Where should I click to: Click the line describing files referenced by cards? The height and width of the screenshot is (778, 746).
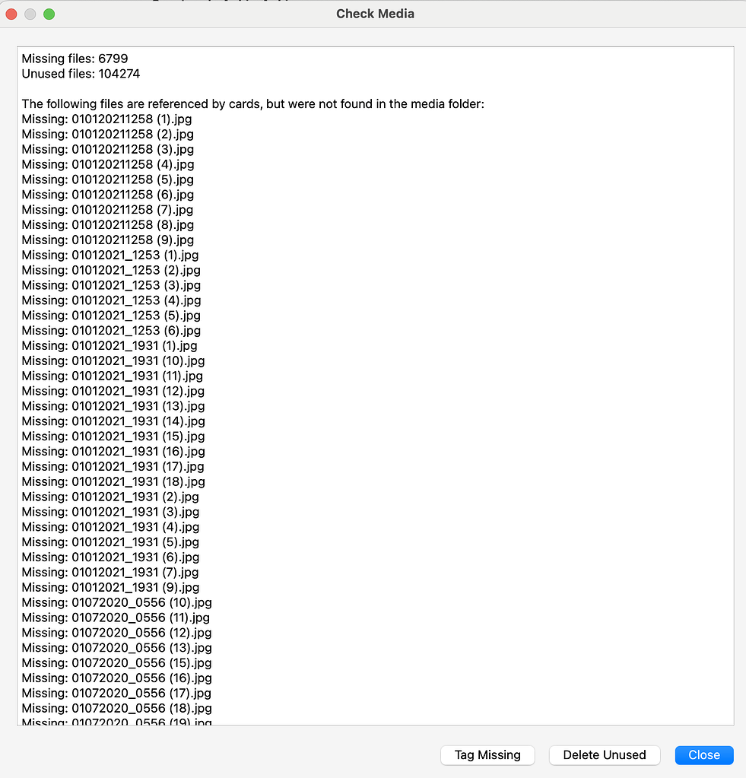click(x=253, y=104)
